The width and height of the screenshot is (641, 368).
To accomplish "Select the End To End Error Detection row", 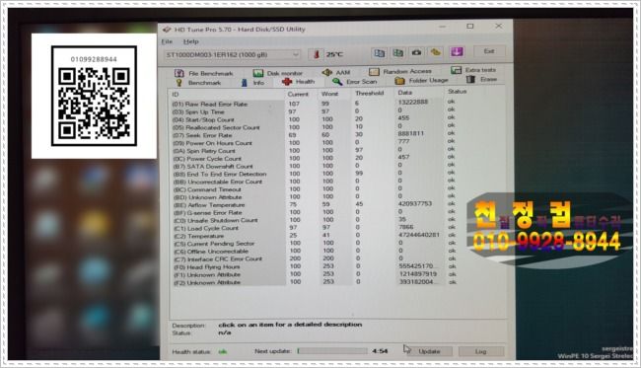I will (314, 174).
